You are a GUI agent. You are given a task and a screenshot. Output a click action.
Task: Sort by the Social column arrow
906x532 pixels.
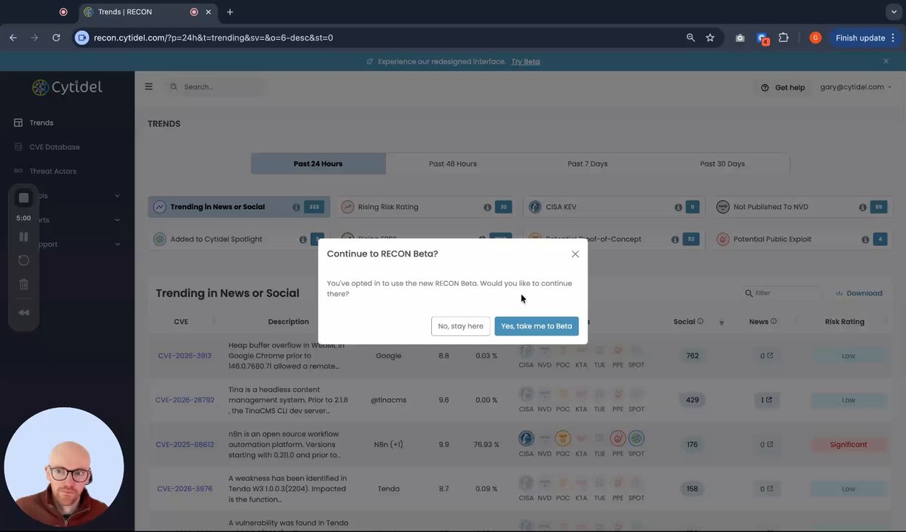pyautogui.click(x=721, y=323)
